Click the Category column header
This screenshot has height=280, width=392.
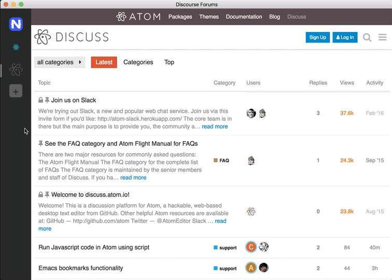tap(224, 83)
